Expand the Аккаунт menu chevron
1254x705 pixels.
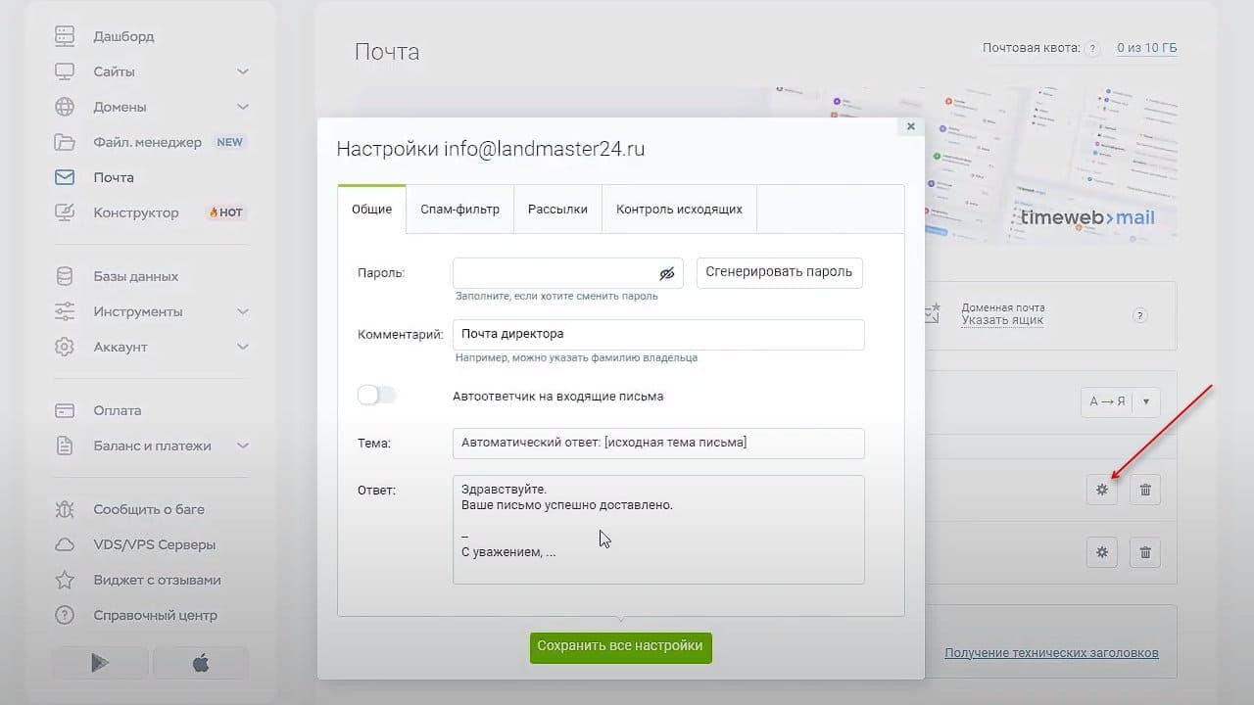click(243, 347)
